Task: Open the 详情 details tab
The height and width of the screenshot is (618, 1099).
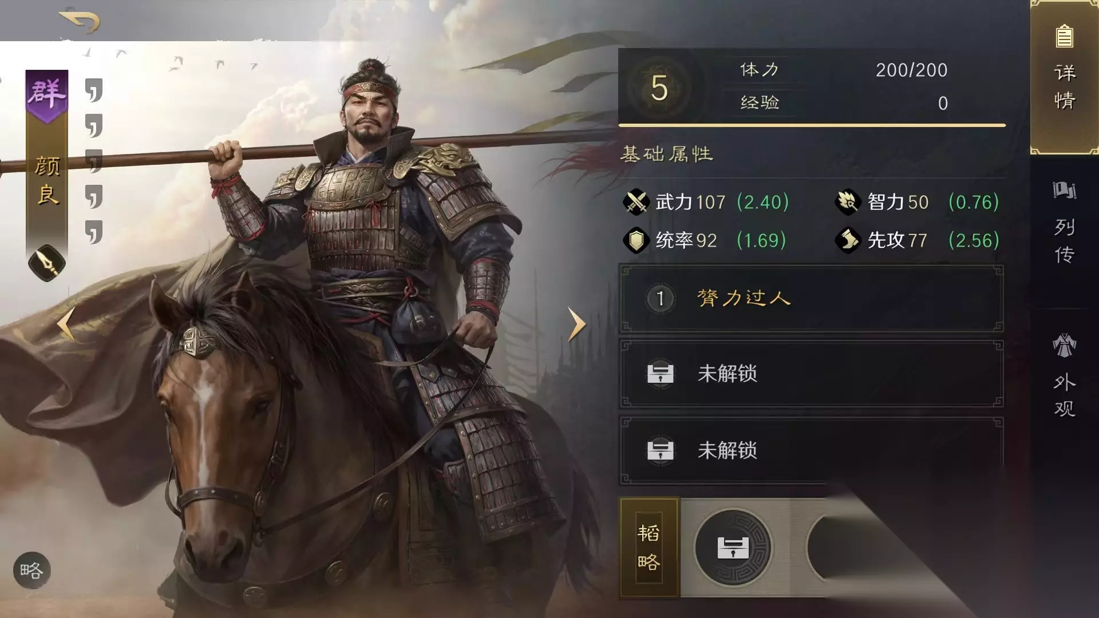Action: pos(1064,77)
